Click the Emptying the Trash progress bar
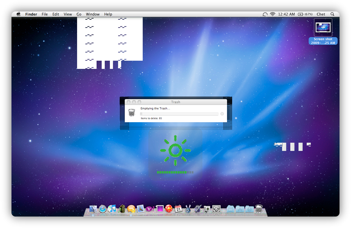 click(x=179, y=114)
